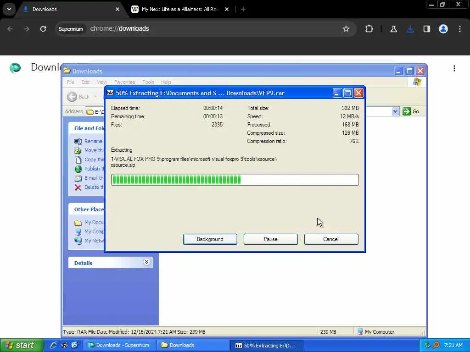Click the extraction progress bar
This screenshot has width=470, height=352.
235,180
